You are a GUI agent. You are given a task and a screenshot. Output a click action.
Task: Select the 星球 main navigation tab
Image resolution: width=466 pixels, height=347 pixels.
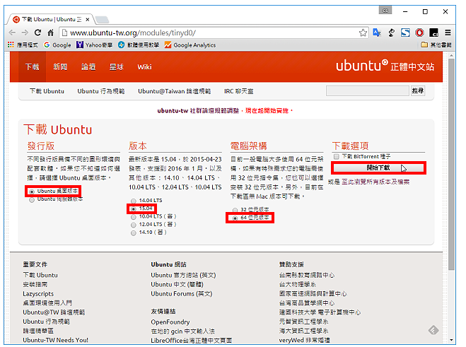(116, 67)
